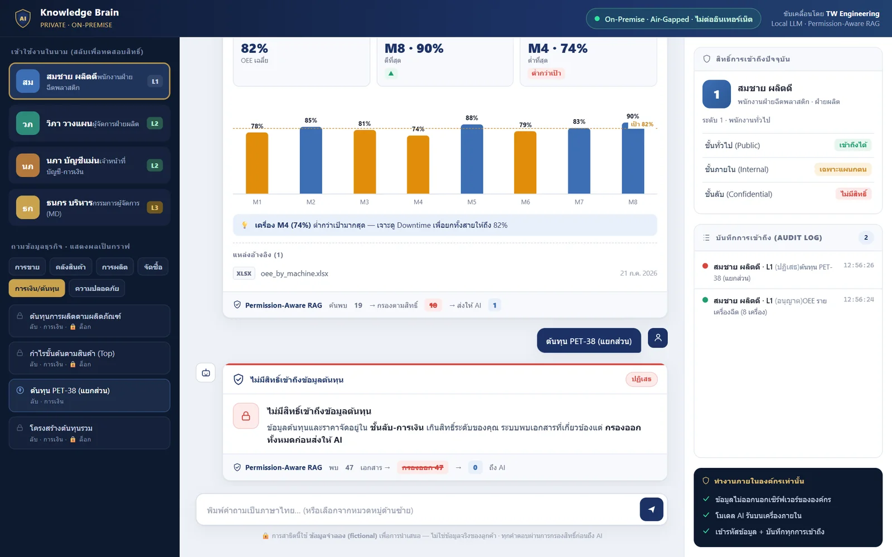Viewport: 892px width, 557px height.
Task: Click the green up-triangle under M8 90%
Action: 391,73
